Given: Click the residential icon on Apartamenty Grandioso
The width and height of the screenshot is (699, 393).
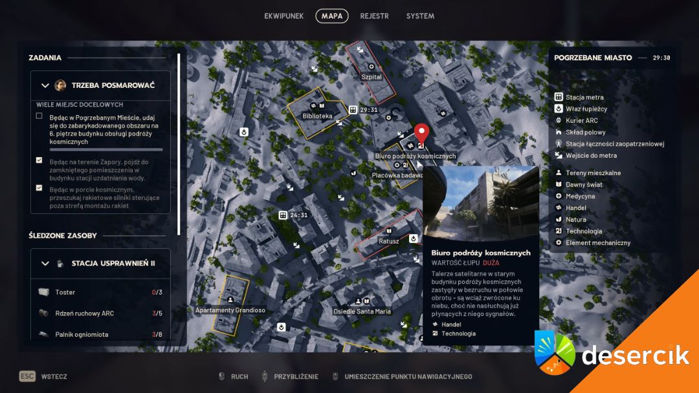Looking at the screenshot, I should [230, 299].
